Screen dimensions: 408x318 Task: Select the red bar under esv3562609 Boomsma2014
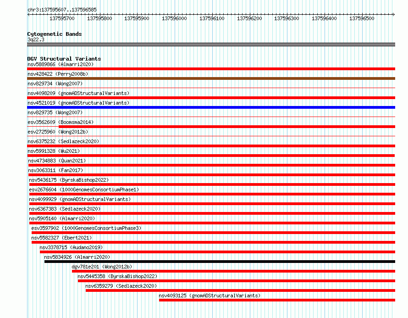pos(227,127)
